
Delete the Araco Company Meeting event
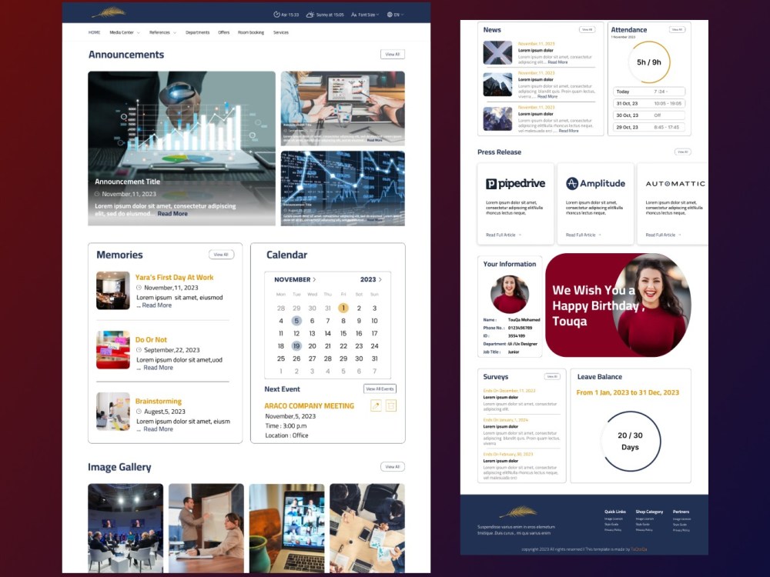(391, 405)
